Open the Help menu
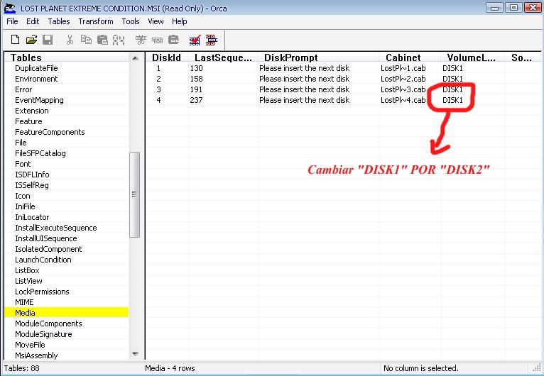Image resolution: width=544 pixels, height=376 pixels. 180,21
